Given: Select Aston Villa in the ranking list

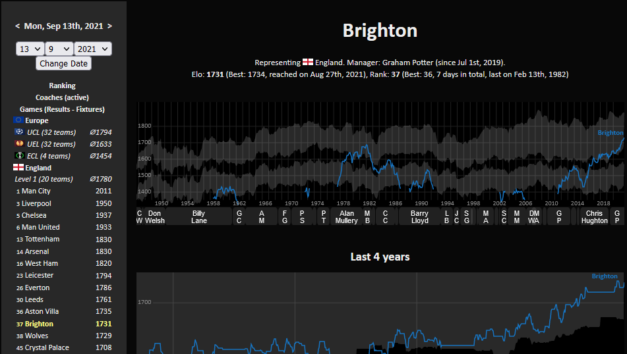Looking at the screenshot, I should (42, 311).
